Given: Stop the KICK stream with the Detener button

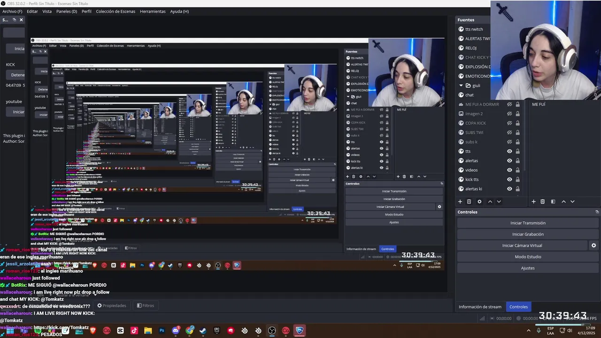Looking at the screenshot, I should pyautogui.click(x=15, y=75).
